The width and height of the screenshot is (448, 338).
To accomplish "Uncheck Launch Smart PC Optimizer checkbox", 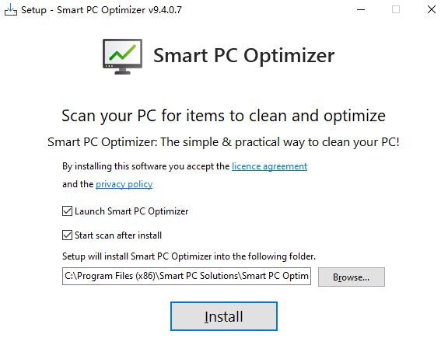I will pyautogui.click(x=67, y=211).
